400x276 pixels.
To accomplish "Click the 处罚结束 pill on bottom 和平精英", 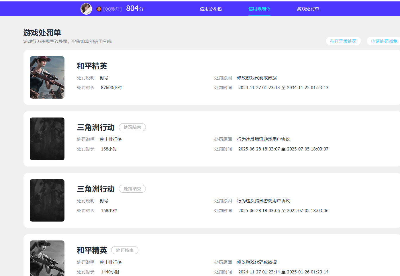I will 125,250.
